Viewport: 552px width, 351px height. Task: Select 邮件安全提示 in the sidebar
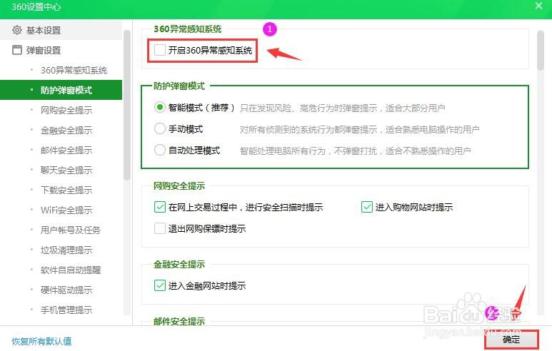click(66, 151)
